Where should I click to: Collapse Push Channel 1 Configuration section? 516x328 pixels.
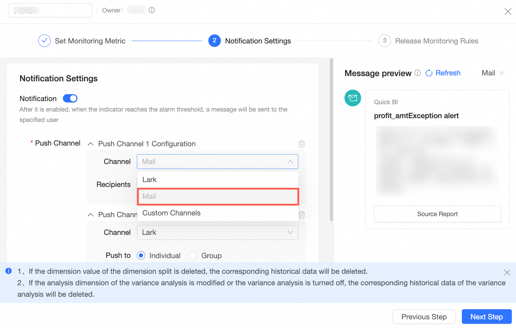pyautogui.click(x=91, y=144)
